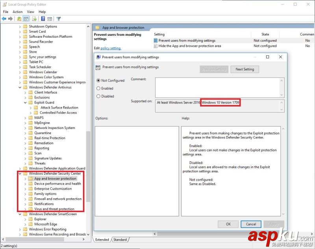Click the Family options folder icon

pyautogui.click(x=31, y=194)
